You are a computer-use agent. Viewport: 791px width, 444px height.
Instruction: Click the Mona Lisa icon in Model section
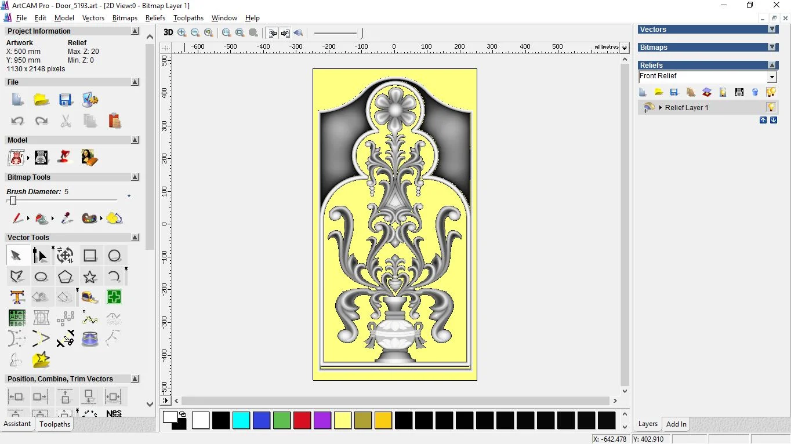point(89,157)
